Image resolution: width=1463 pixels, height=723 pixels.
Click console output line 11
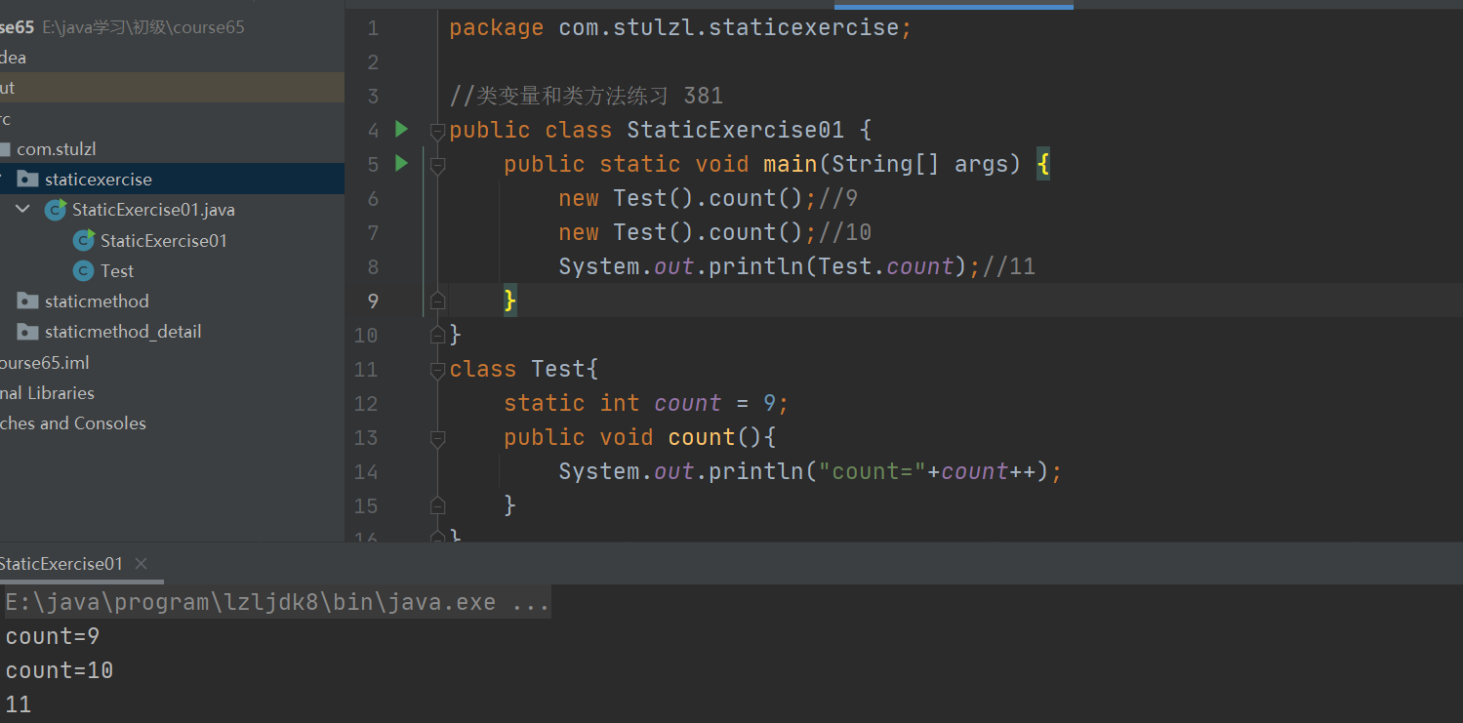(19, 704)
